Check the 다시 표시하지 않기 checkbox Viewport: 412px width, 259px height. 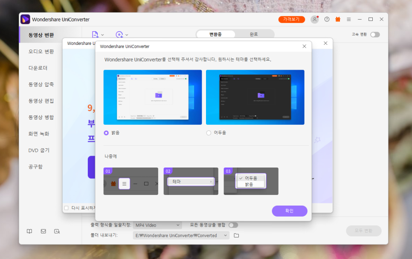66,208
